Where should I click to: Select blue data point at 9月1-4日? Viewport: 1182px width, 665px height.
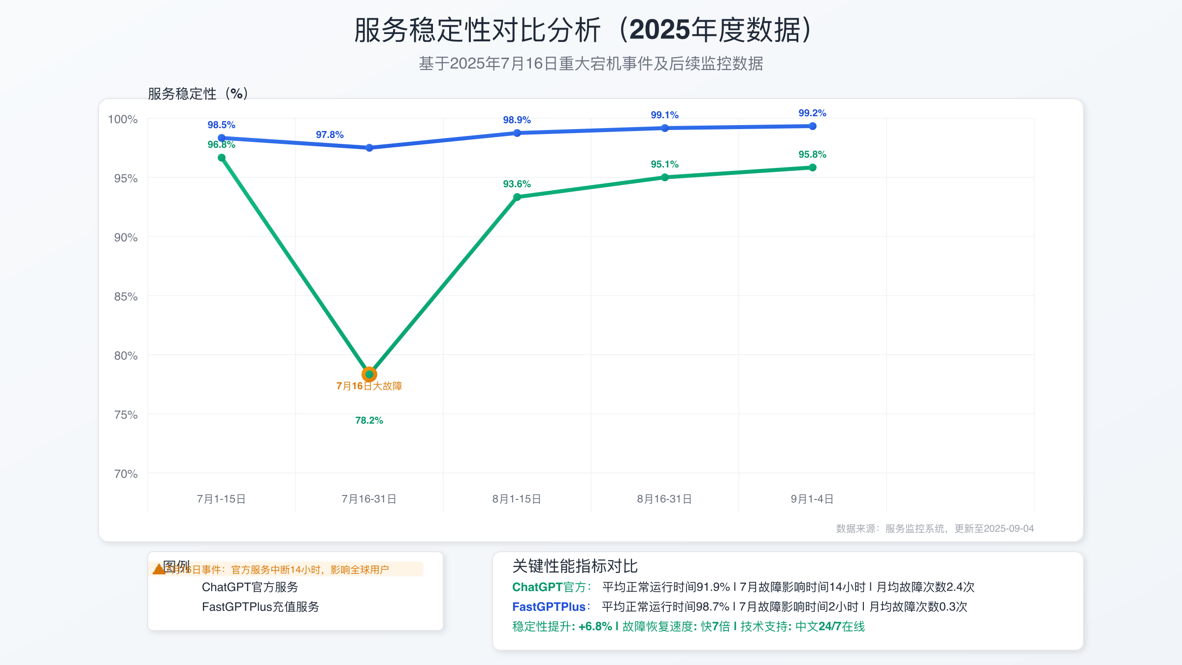[x=813, y=126]
